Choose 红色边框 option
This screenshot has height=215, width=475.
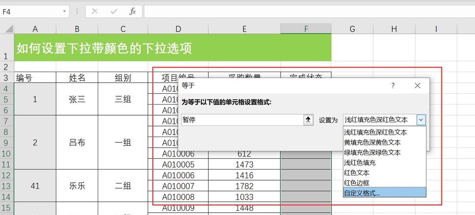click(x=384, y=183)
